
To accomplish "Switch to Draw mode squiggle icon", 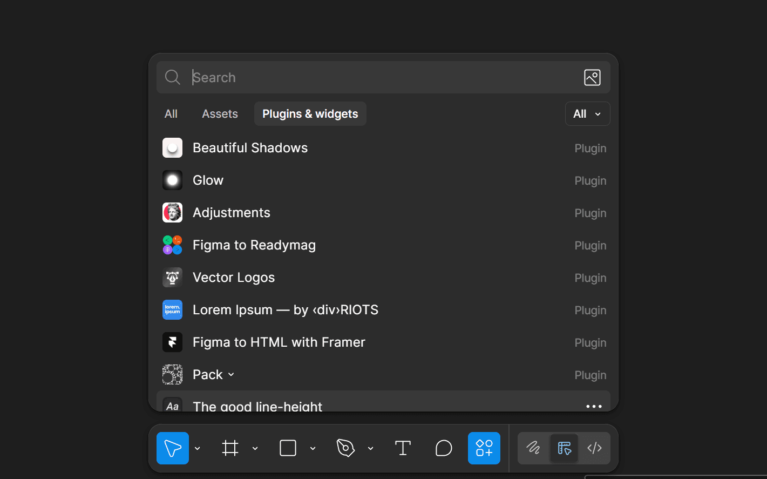I will click(x=533, y=448).
